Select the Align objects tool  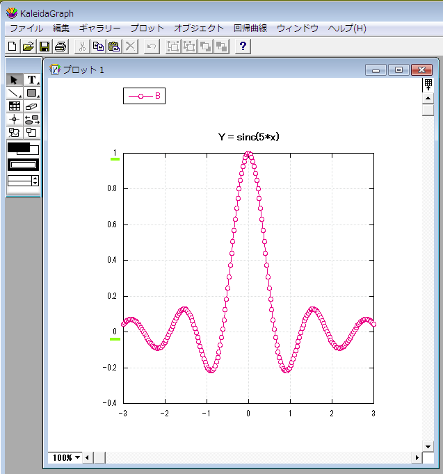click(x=32, y=120)
